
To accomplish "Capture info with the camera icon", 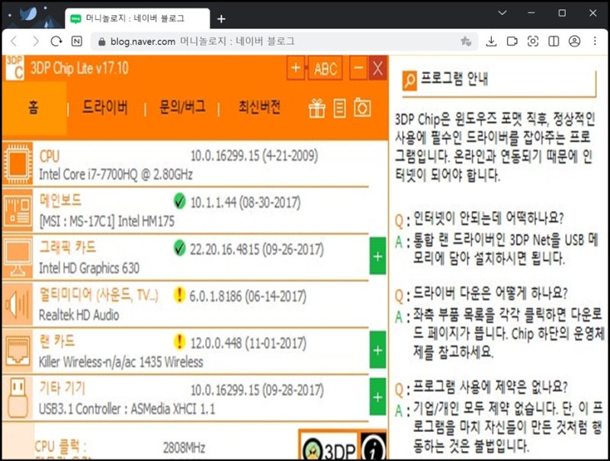I will pos(361,108).
